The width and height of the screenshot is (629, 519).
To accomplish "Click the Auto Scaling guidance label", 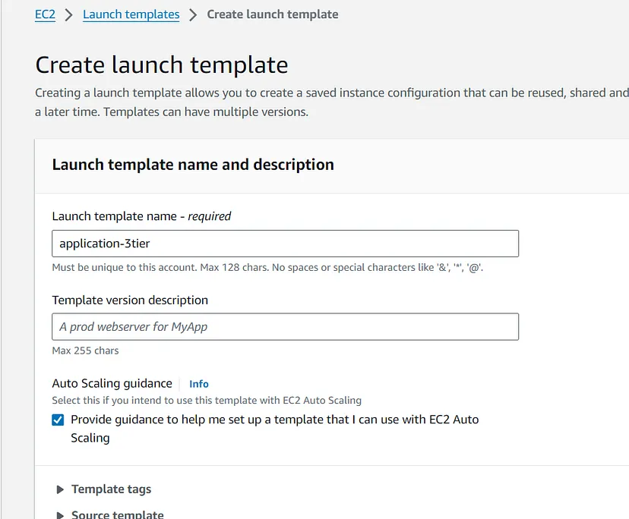I will [112, 383].
